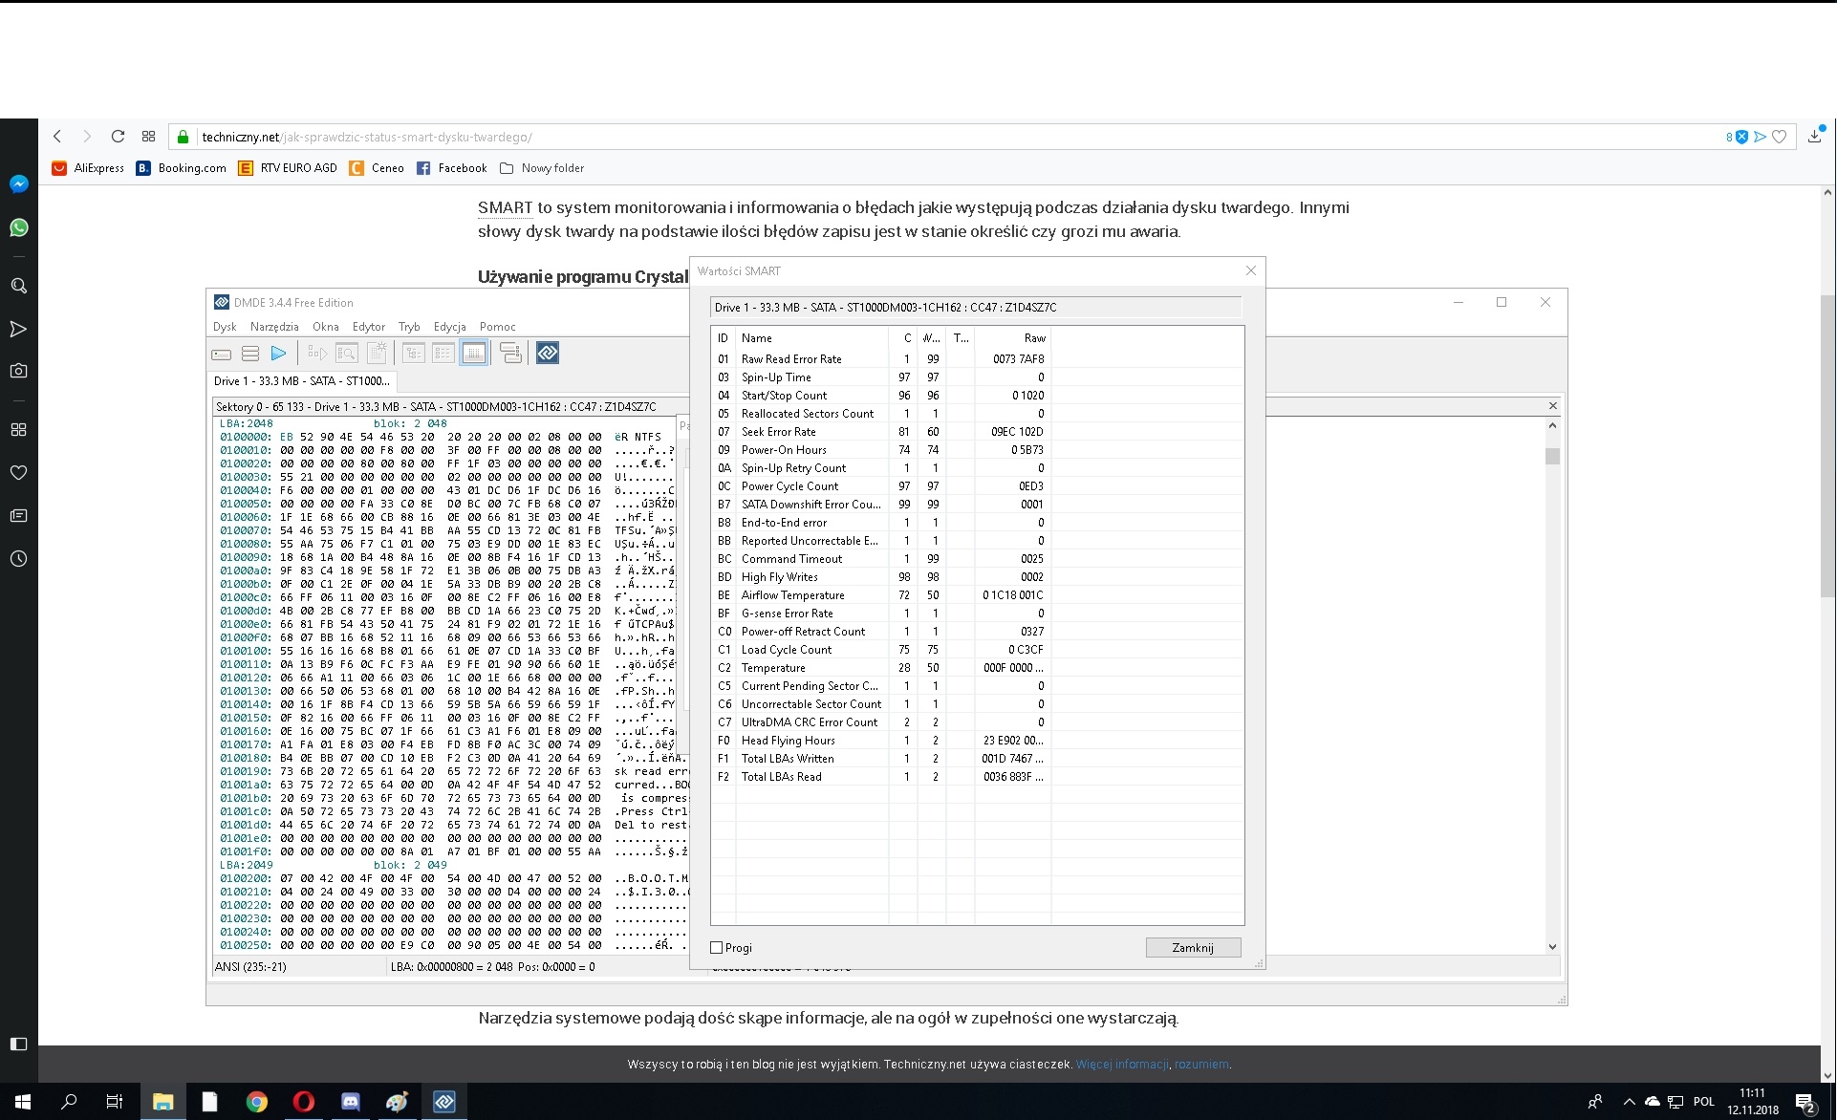Open the Narzędzia menu in DMDE
This screenshot has height=1120, width=1837.
274,327
